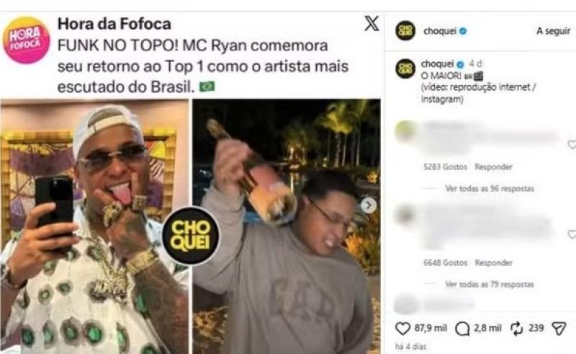Viewport: 576px width, 354px height.
Task: Click the X logo in post image
Action: pyautogui.click(x=372, y=24)
